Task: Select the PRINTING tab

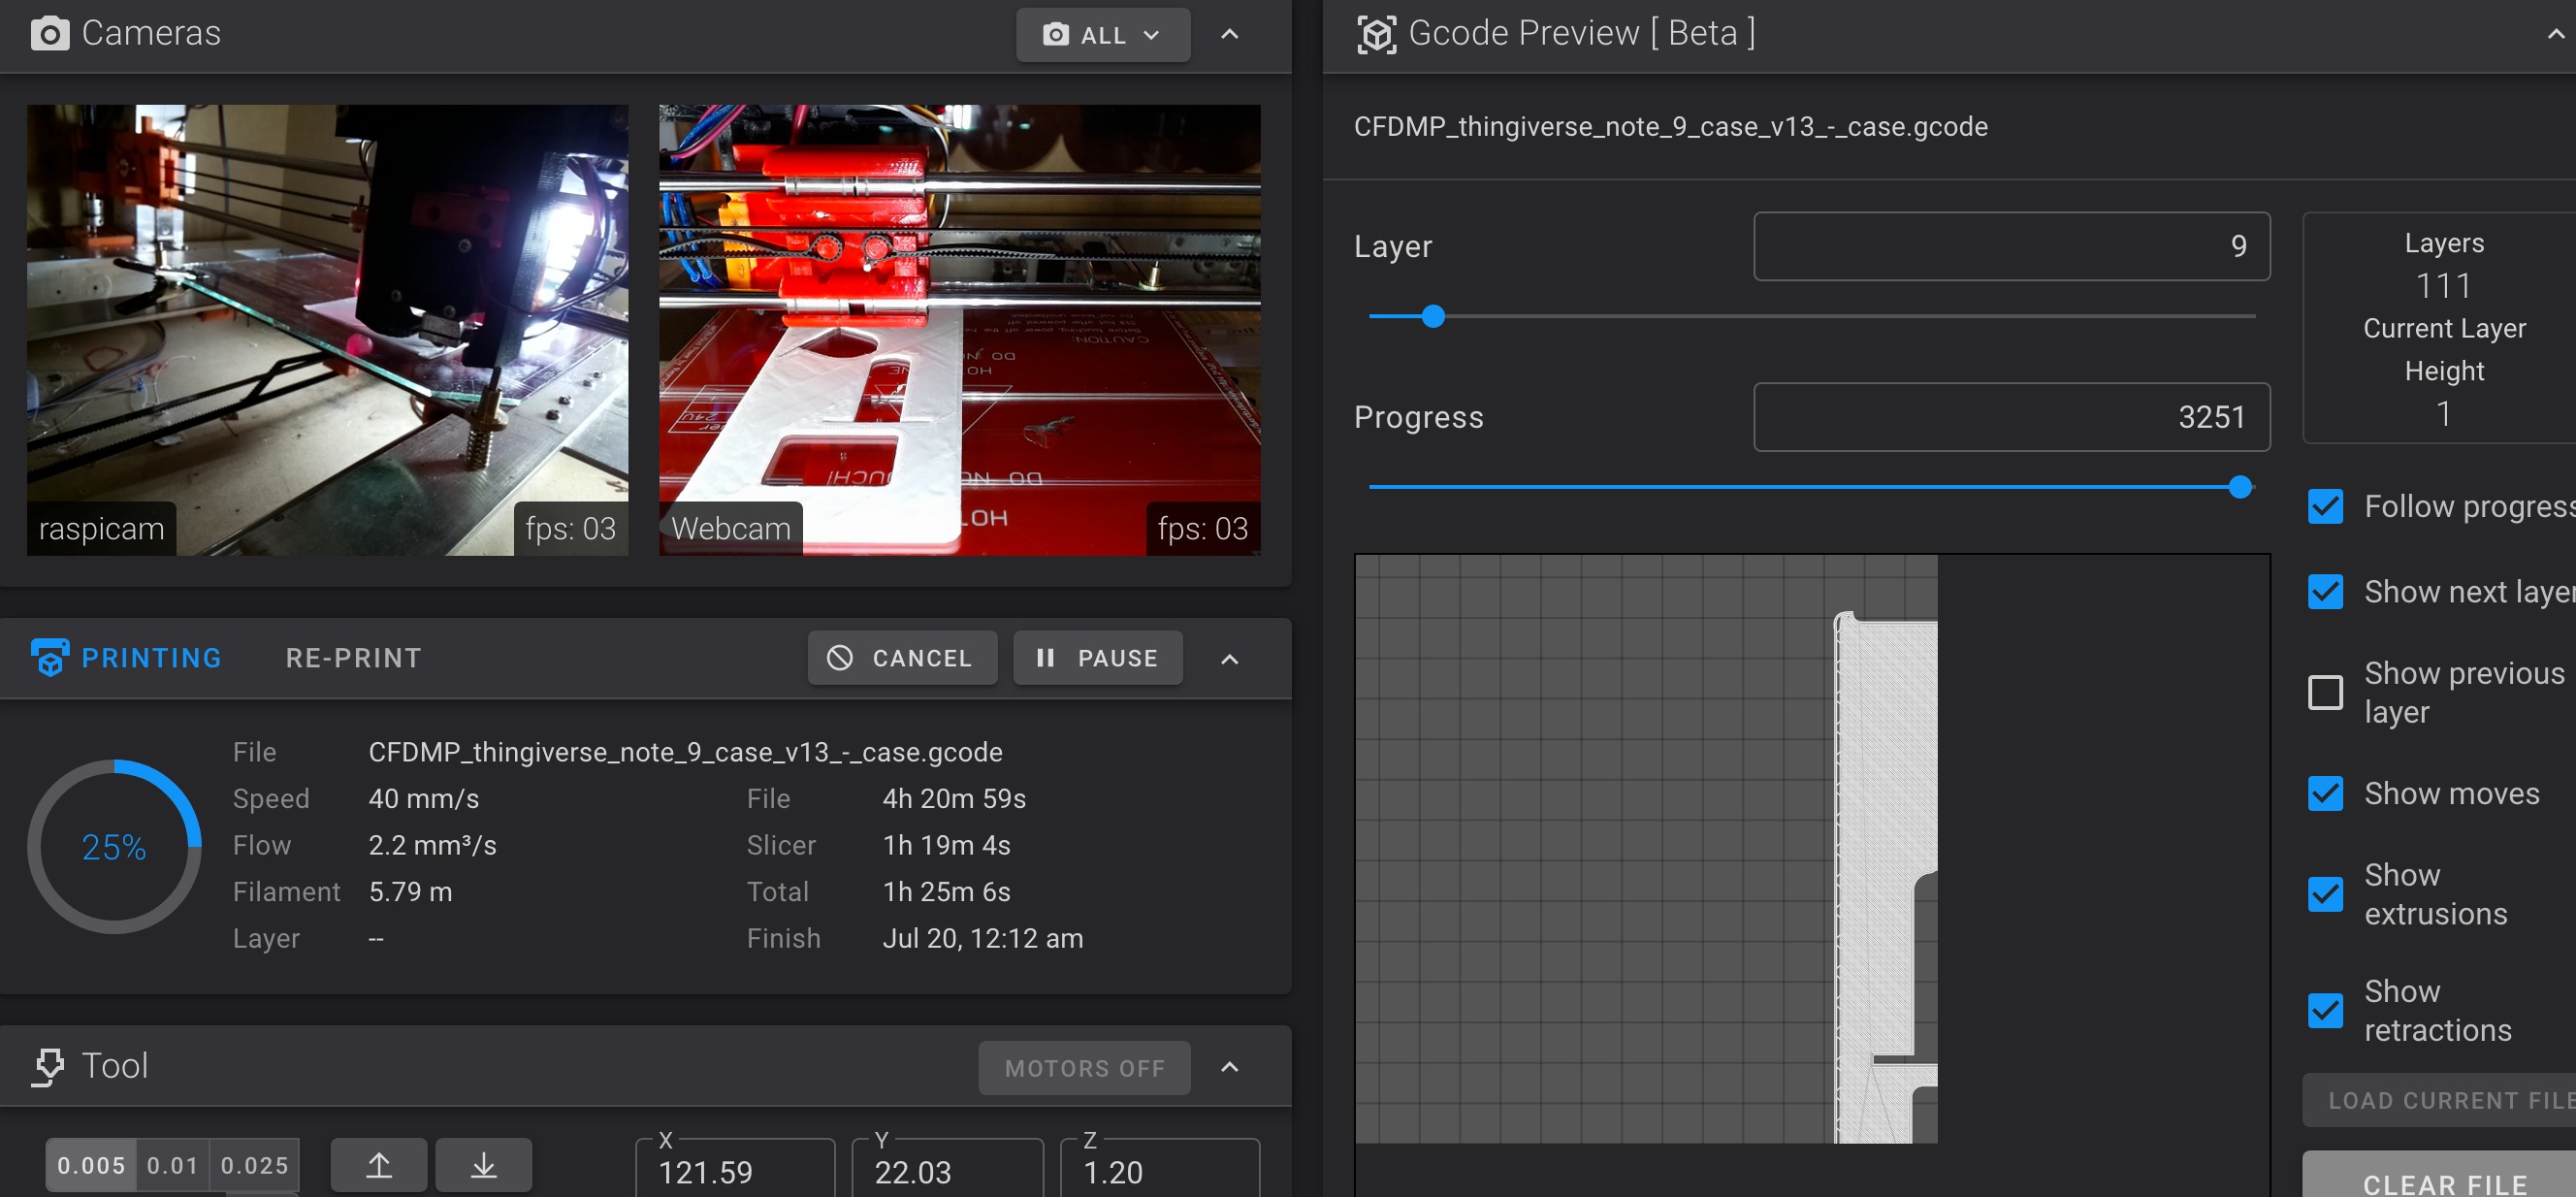Action: pyautogui.click(x=151, y=657)
